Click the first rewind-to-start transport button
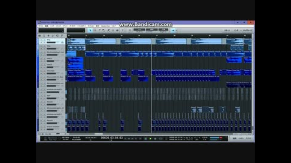291x163 pixels. [x=125, y=139]
